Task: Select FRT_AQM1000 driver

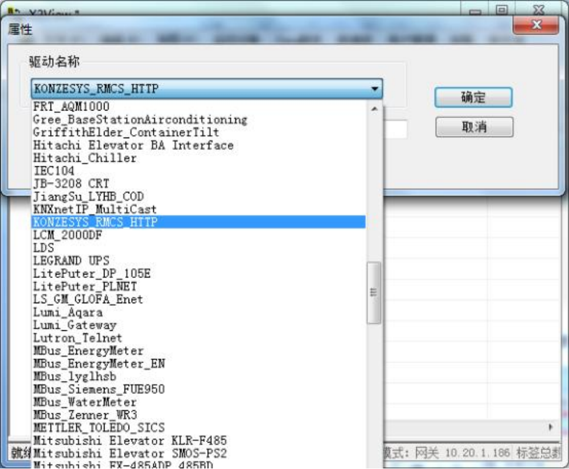Action: [x=198, y=106]
